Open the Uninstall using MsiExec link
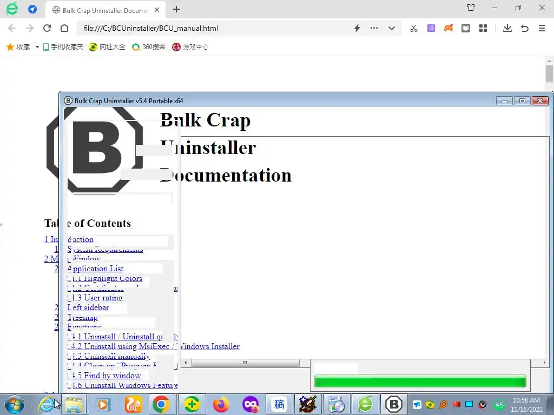This screenshot has width=554, height=415. coord(153,346)
